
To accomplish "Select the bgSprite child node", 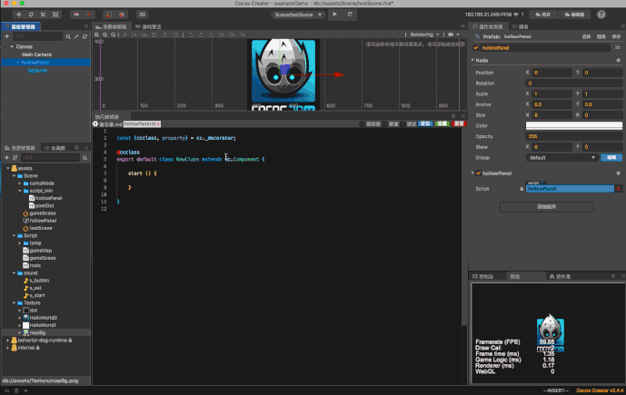I will [37, 70].
